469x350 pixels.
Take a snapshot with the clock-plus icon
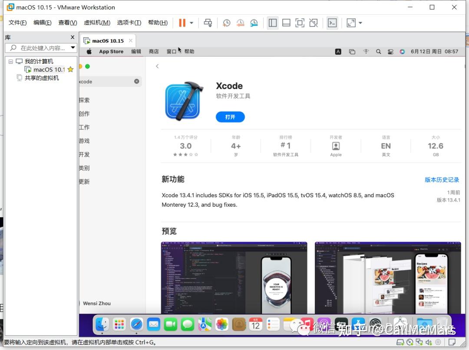226,23
